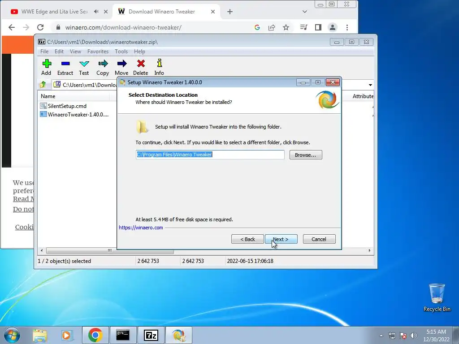This screenshot has height=344, width=459.
Task: Click the Attributes column header
Action: click(362, 96)
